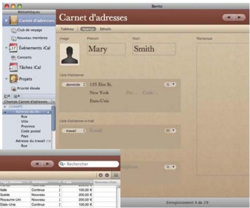Click the remove record circle icon

pos(107,175)
